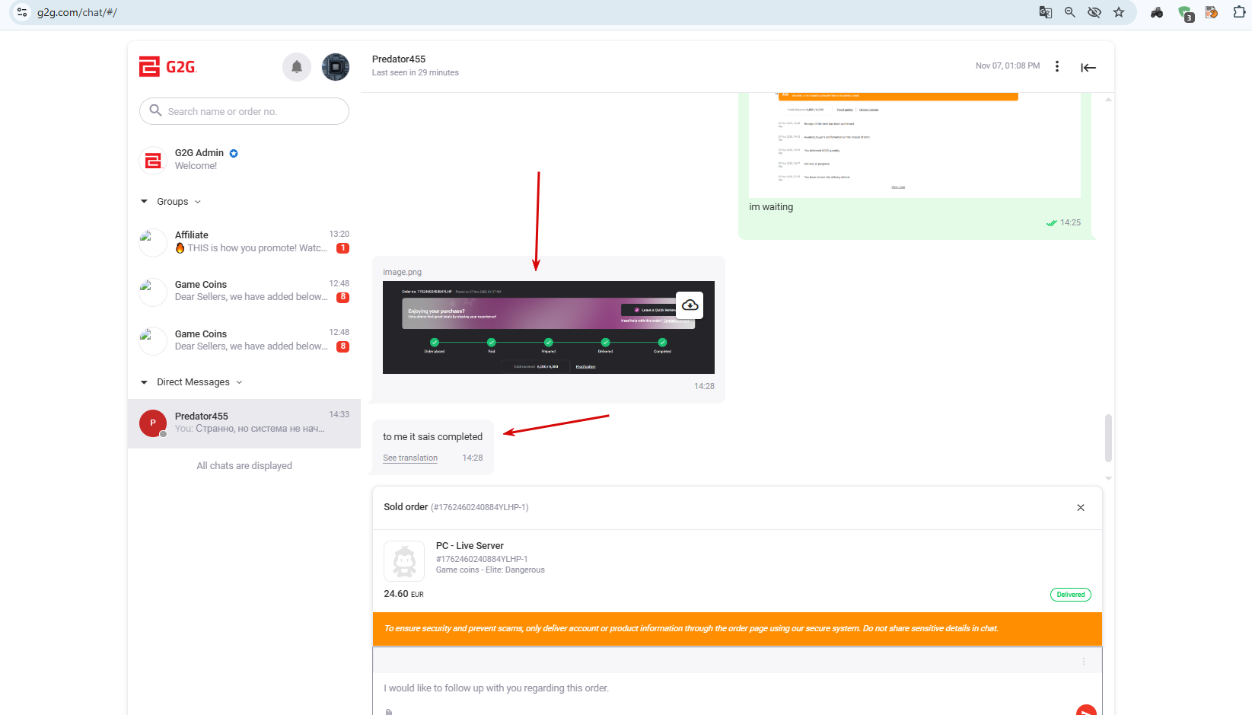The width and height of the screenshot is (1252, 715).
Task: Click the G2G Admin avatar
Action: click(153, 160)
